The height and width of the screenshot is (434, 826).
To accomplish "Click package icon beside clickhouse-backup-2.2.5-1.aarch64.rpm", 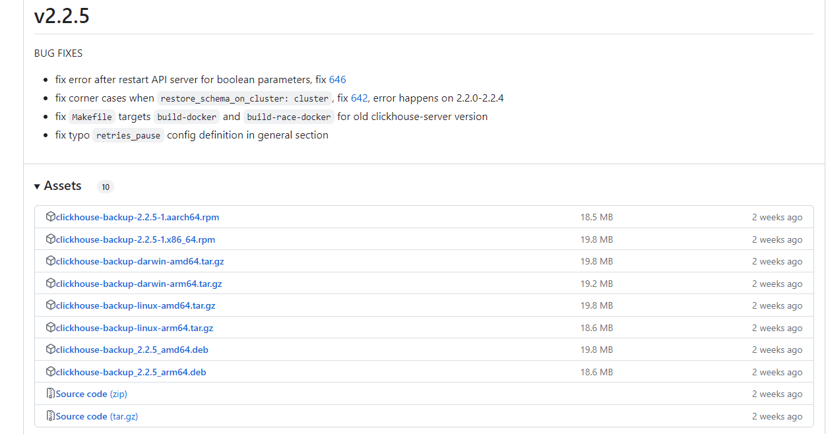I will click(50, 217).
